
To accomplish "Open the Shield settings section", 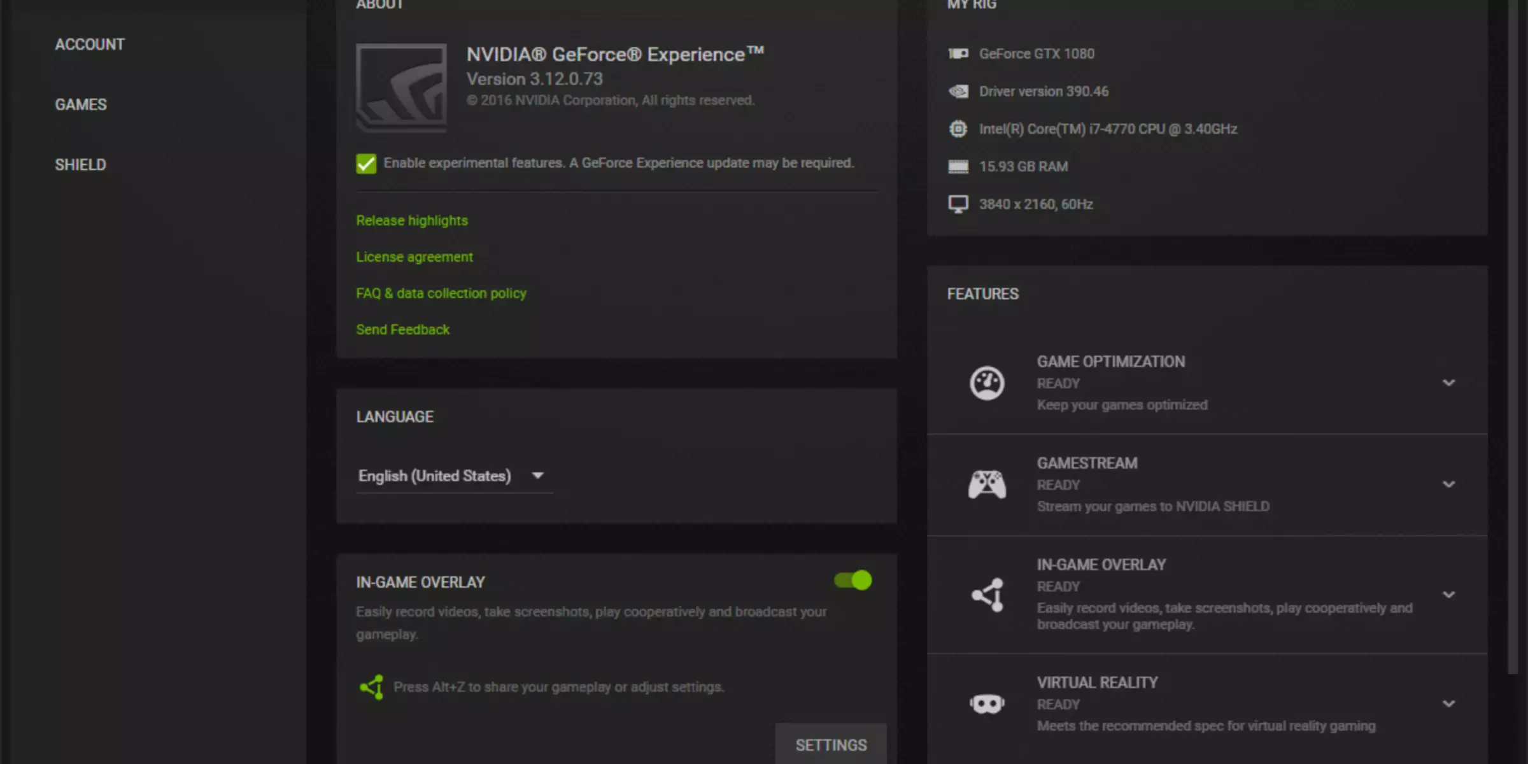I will (x=80, y=165).
